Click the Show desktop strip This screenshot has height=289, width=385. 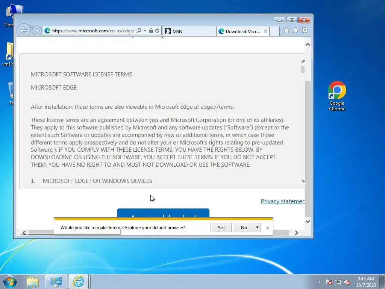pyautogui.click(x=382, y=282)
